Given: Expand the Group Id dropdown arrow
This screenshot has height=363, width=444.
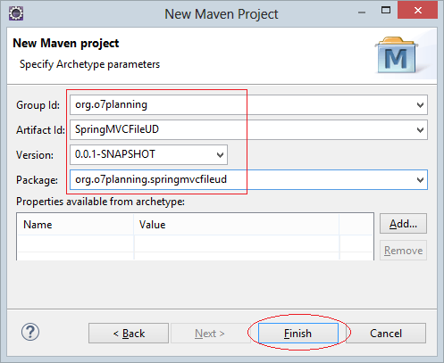Looking at the screenshot, I should (x=420, y=105).
